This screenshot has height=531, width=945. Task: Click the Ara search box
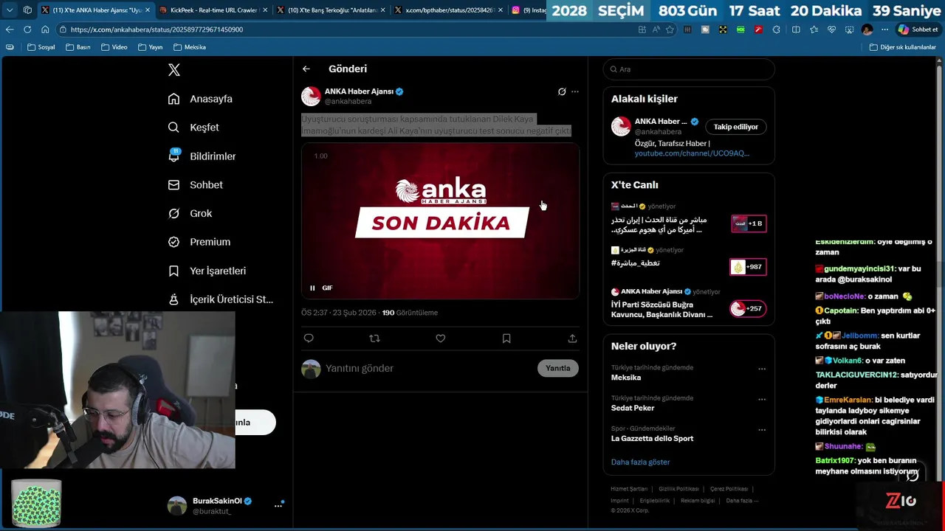click(689, 69)
